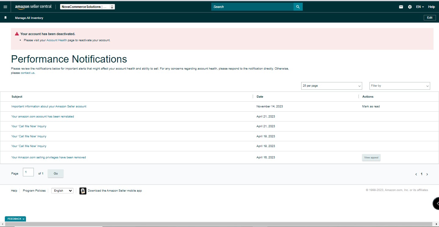This screenshot has width=439, height=227.
Task: Click the Actions column header
Action: [x=368, y=97]
